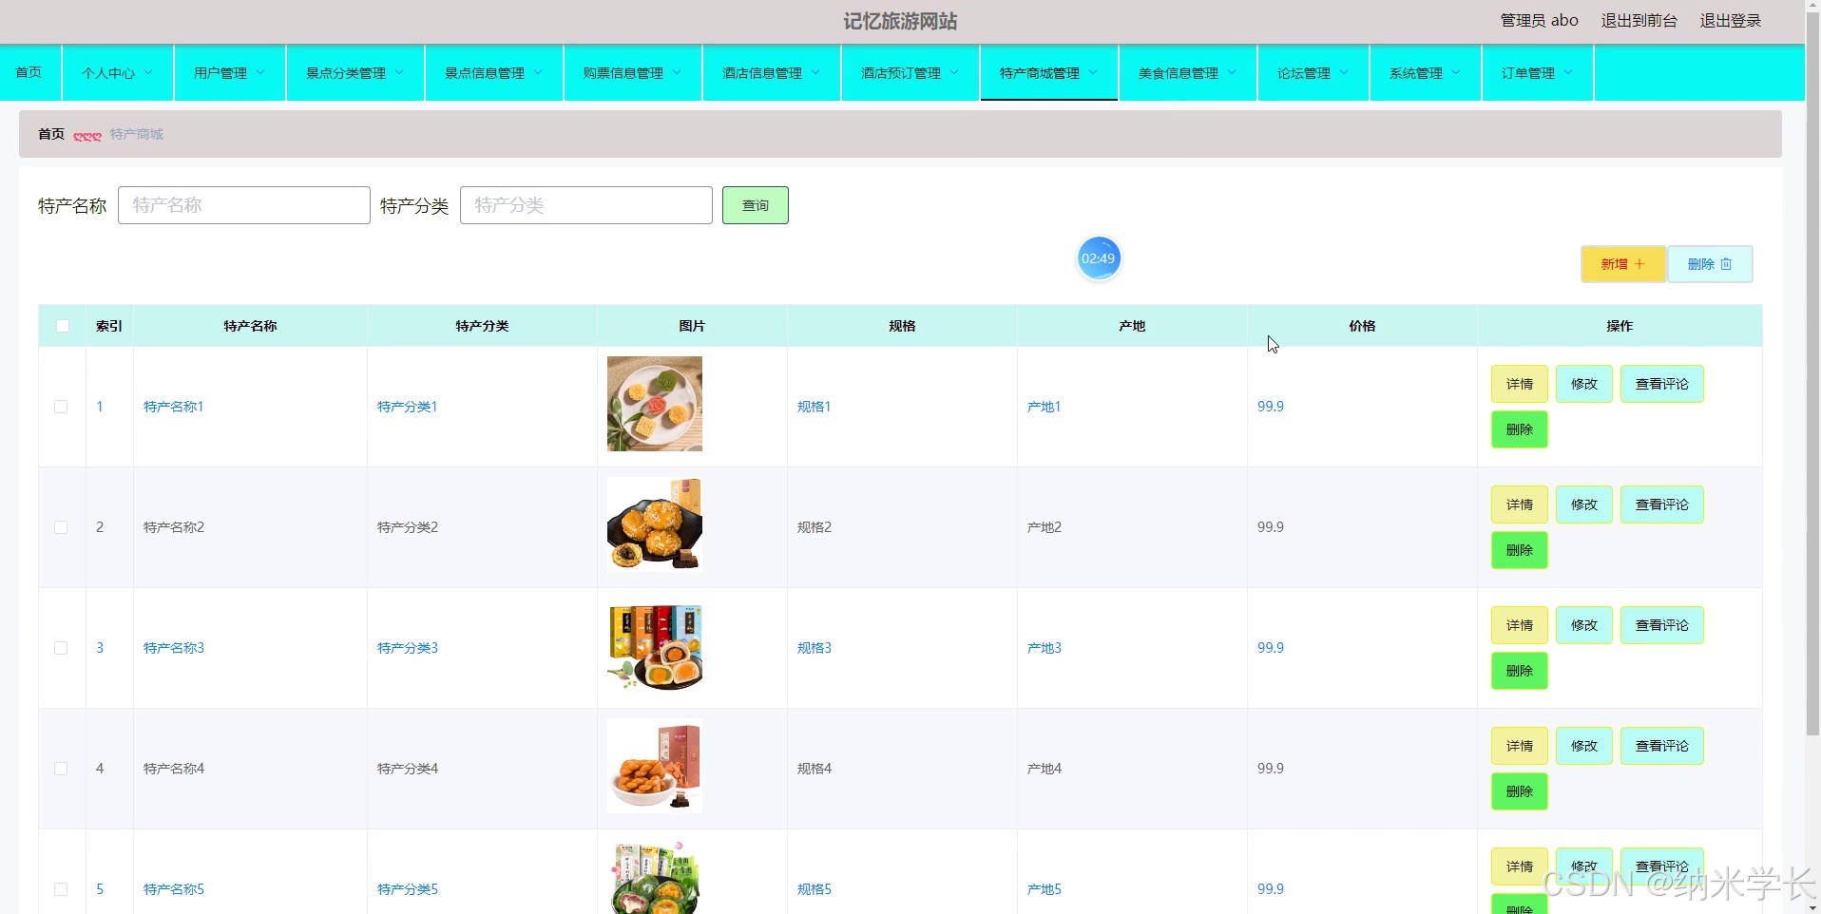Expand the 酒店预订管理 menu chevron

pyautogui.click(x=954, y=72)
